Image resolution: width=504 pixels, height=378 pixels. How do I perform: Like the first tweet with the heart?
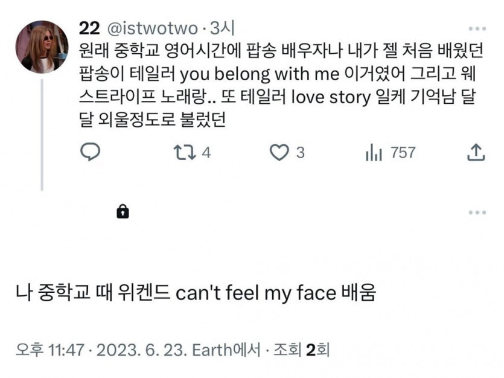(x=279, y=153)
